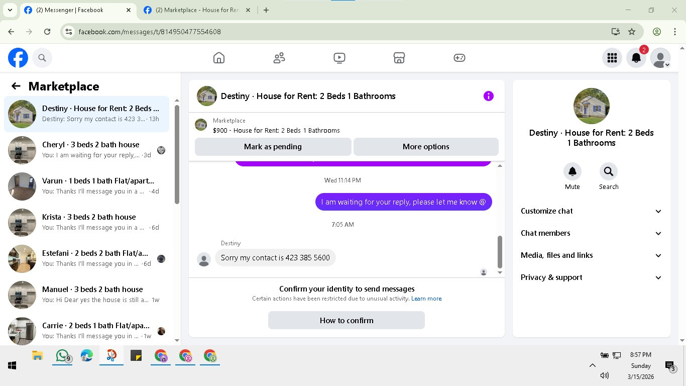Bookmark this page with the star icon
Image resolution: width=686 pixels, height=386 pixels.
(632, 32)
